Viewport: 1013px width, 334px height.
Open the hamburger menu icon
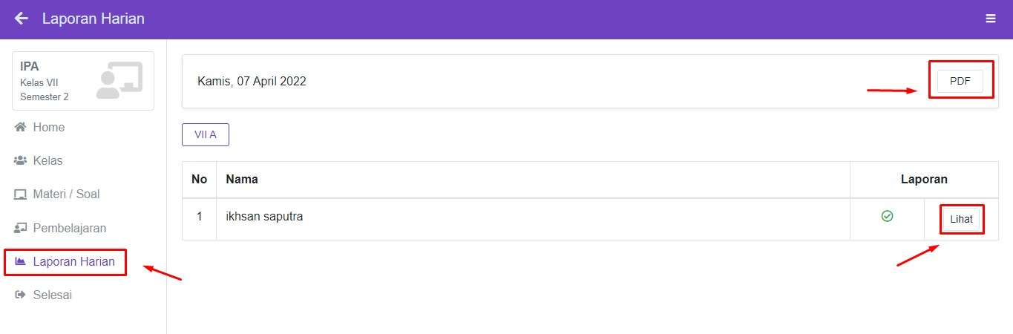tap(991, 19)
